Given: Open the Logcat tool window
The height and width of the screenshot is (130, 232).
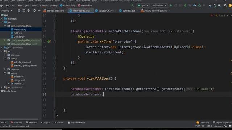Looking at the screenshot, I should pos(46,123).
